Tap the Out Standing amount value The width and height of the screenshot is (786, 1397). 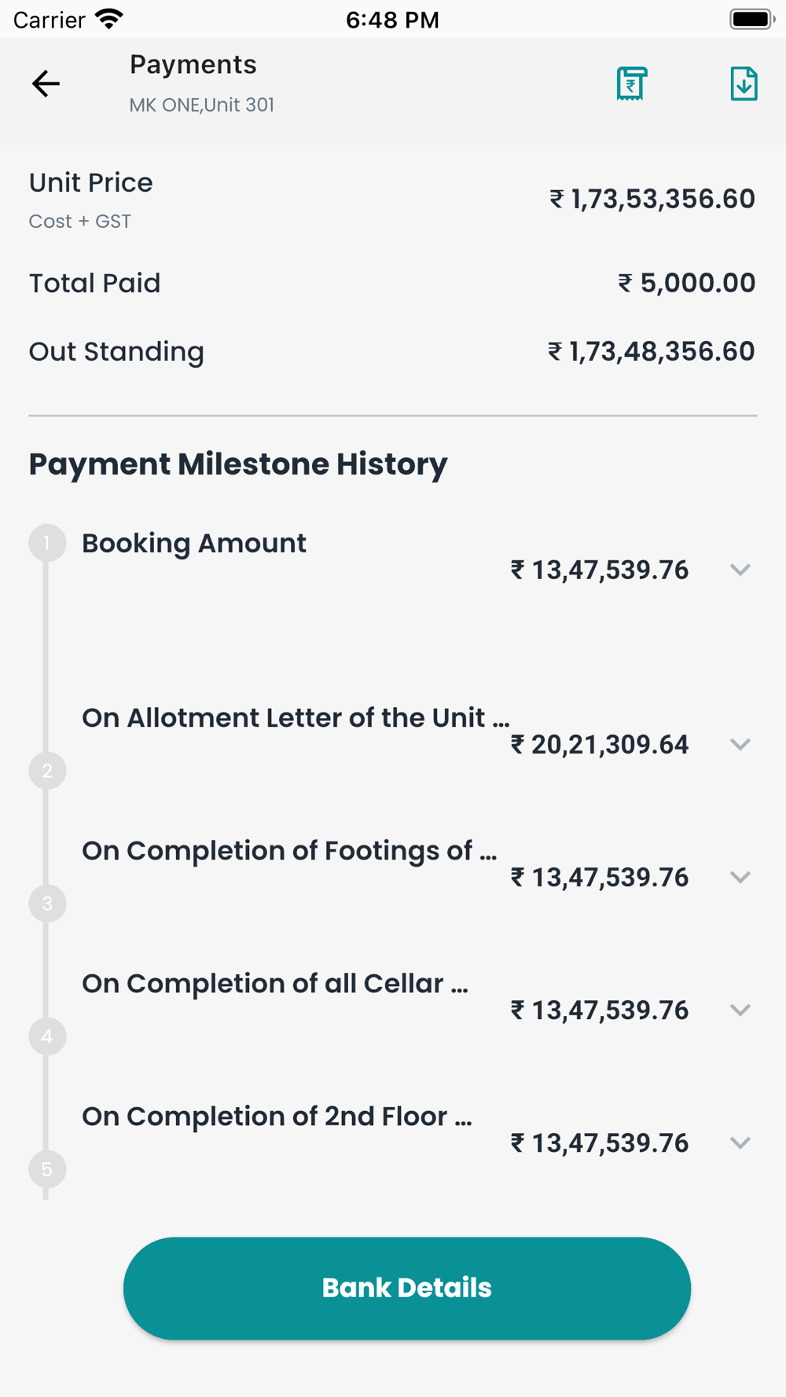pos(652,351)
